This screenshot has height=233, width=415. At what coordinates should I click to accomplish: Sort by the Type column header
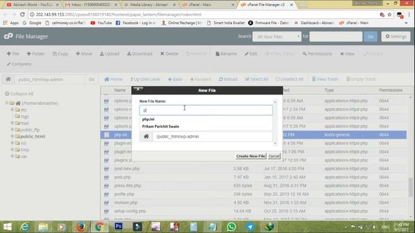click(329, 90)
